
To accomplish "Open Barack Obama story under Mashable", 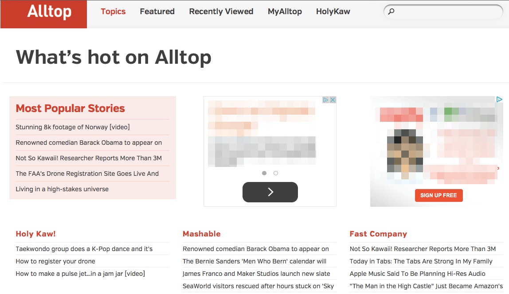I will point(256,249).
